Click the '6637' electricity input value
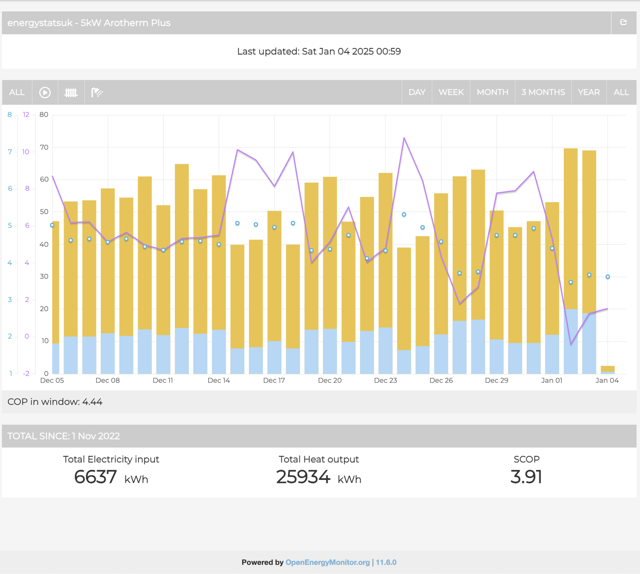The width and height of the screenshot is (640, 574). [x=95, y=477]
